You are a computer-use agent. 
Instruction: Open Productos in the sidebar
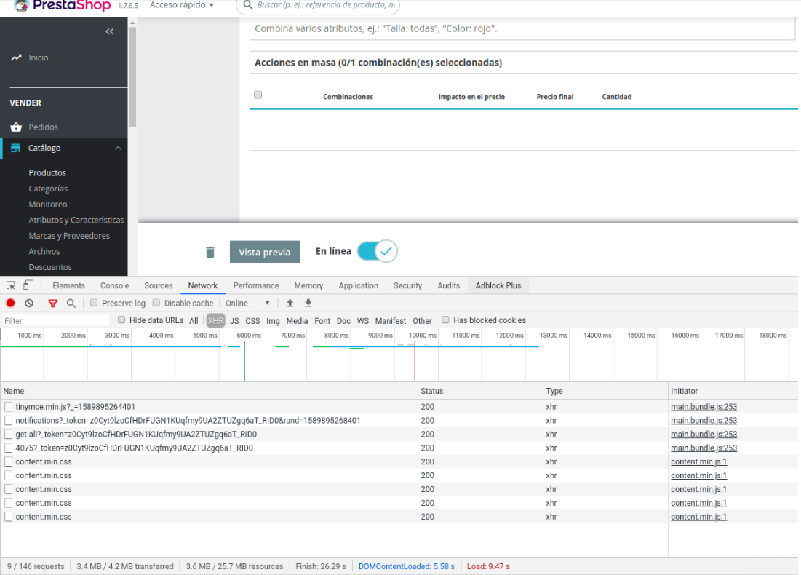tap(47, 172)
